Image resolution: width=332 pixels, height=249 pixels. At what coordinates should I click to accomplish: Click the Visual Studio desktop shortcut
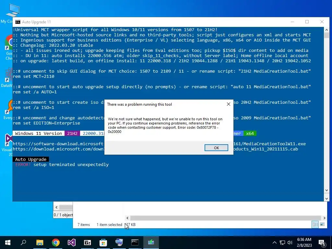(x=7, y=145)
